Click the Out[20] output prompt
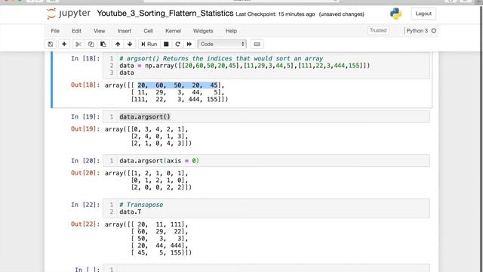 [85, 173]
